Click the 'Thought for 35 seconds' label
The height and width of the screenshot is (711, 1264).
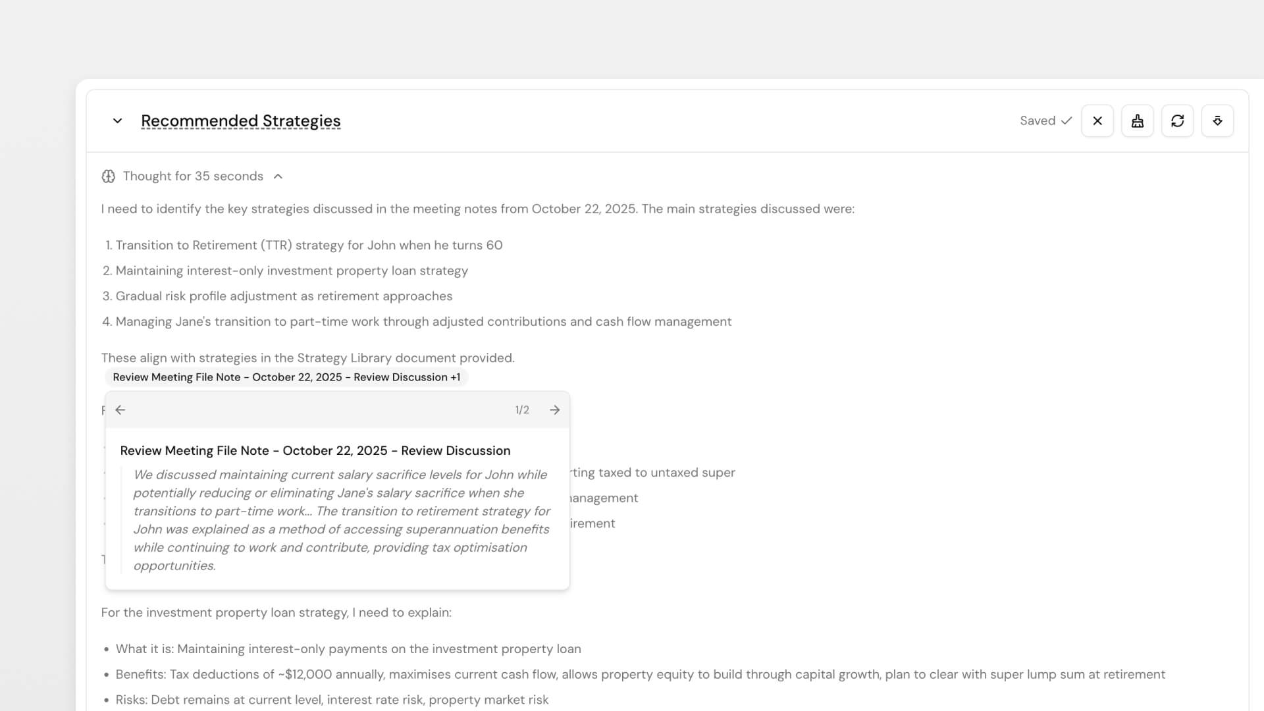coord(193,176)
